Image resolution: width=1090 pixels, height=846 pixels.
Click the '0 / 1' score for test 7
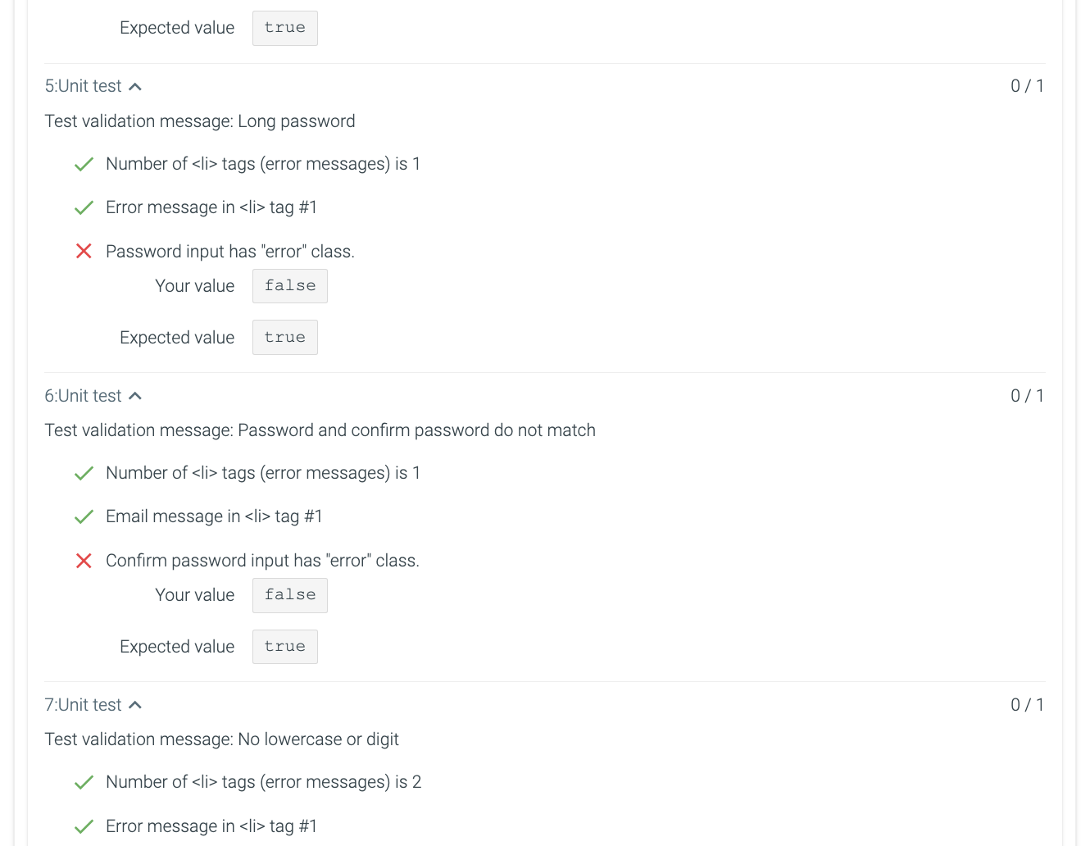click(1026, 704)
